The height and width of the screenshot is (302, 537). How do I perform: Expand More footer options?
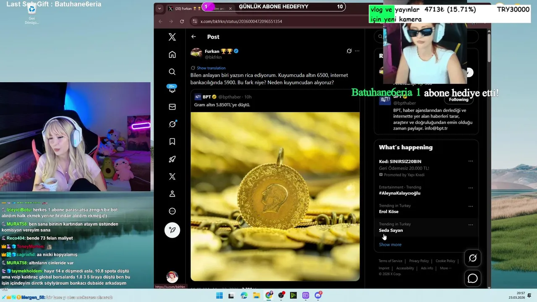coord(446,268)
